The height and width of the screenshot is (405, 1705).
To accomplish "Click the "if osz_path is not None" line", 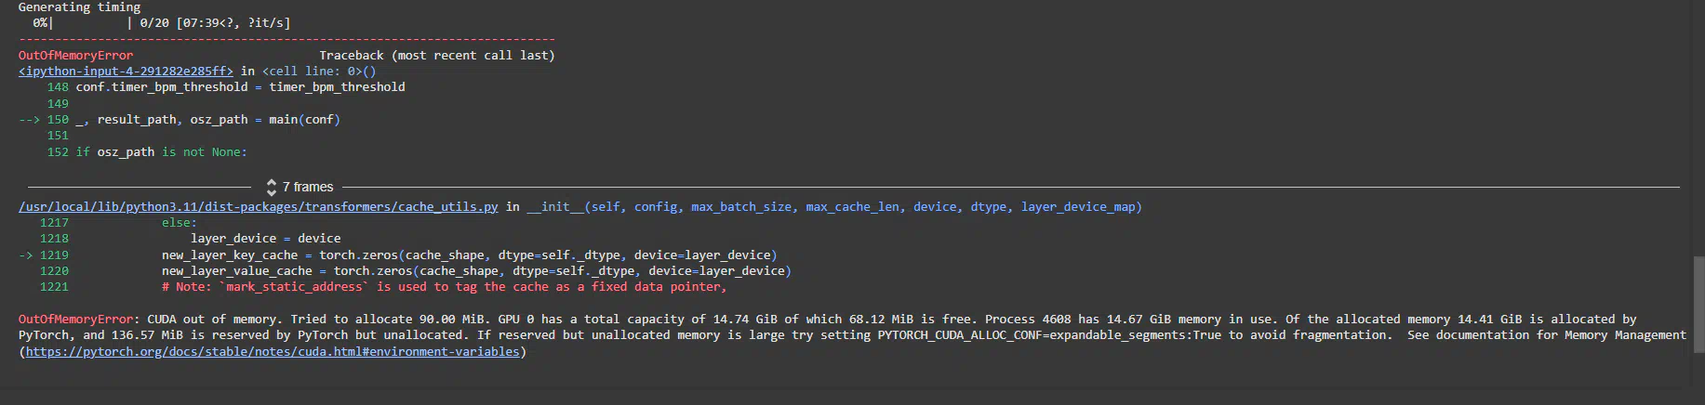I will [x=161, y=152].
